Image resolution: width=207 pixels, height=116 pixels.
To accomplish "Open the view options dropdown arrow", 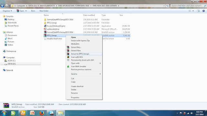I will point(193,11).
